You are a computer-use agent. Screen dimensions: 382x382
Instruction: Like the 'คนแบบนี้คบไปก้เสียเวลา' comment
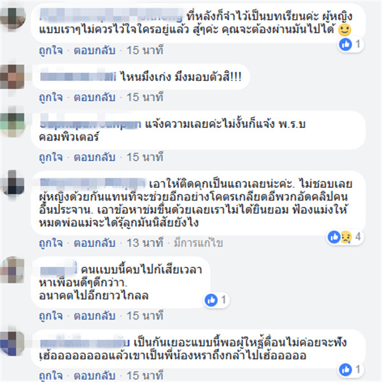[x=51, y=316]
